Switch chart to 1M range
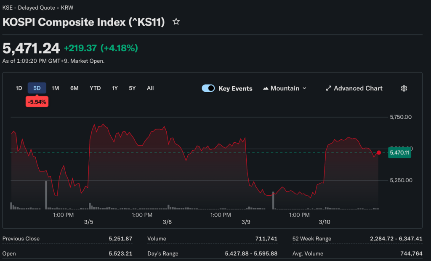The image size is (431, 261). click(x=55, y=88)
